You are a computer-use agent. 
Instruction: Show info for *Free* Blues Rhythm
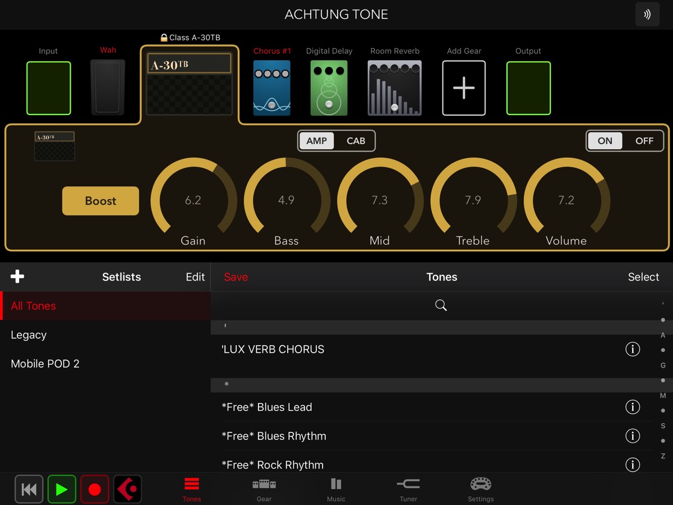[633, 436]
